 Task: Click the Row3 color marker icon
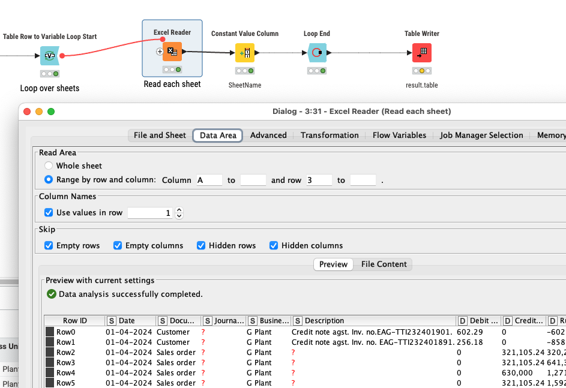(50, 362)
